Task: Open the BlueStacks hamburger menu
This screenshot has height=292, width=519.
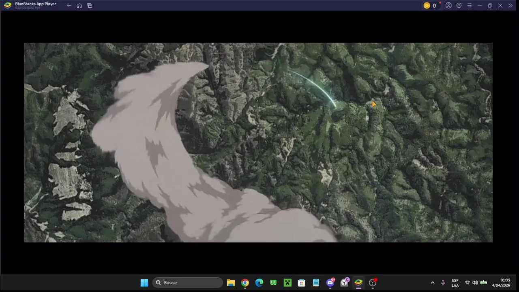Action: tap(469, 6)
